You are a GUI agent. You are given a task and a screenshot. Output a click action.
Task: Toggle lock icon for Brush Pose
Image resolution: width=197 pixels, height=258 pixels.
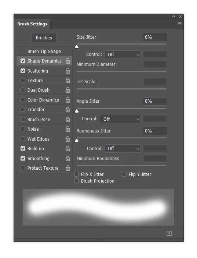tap(68, 120)
